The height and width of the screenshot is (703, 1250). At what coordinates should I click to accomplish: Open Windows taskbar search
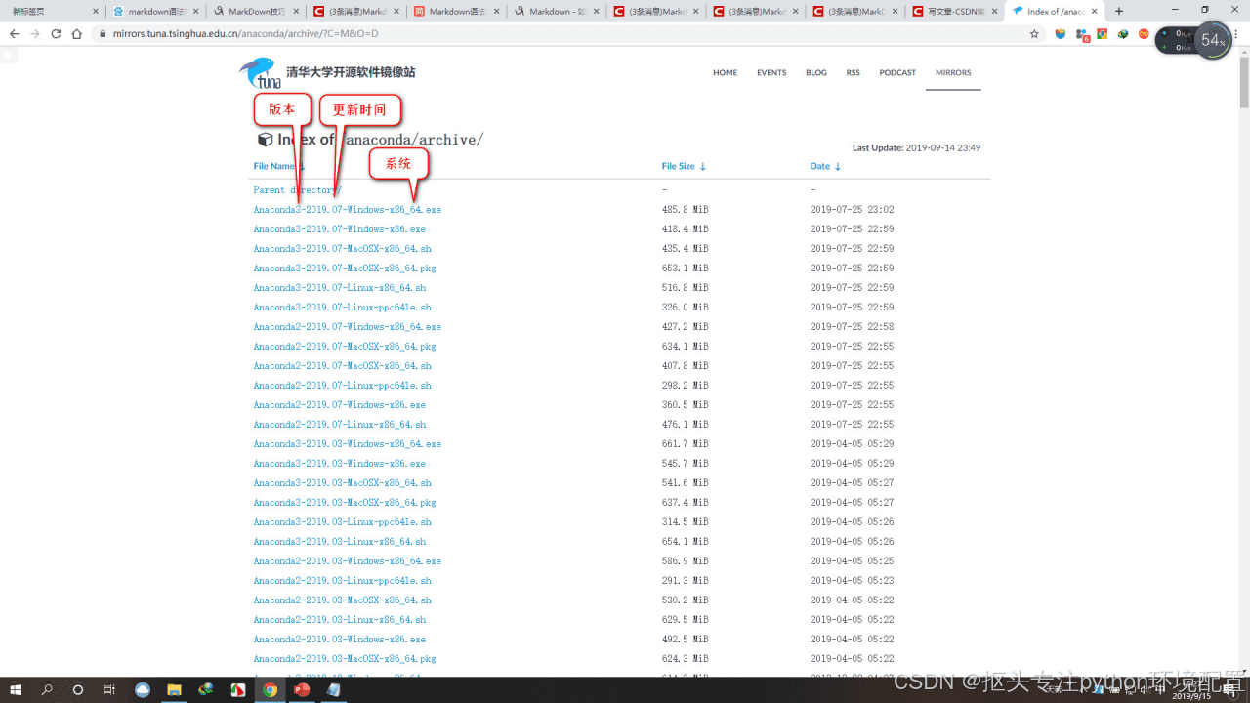[x=47, y=689]
